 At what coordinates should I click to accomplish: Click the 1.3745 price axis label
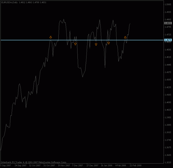click(x=168, y=140)
